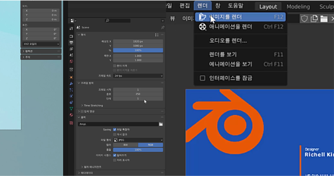The image size is (334, 176).
Task: Click the fake user shield icon
Action: coord(304,19)
